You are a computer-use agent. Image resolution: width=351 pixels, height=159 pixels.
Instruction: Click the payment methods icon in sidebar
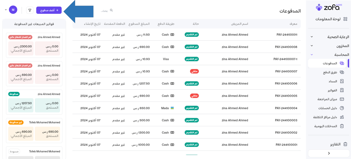tap(342, 72)
